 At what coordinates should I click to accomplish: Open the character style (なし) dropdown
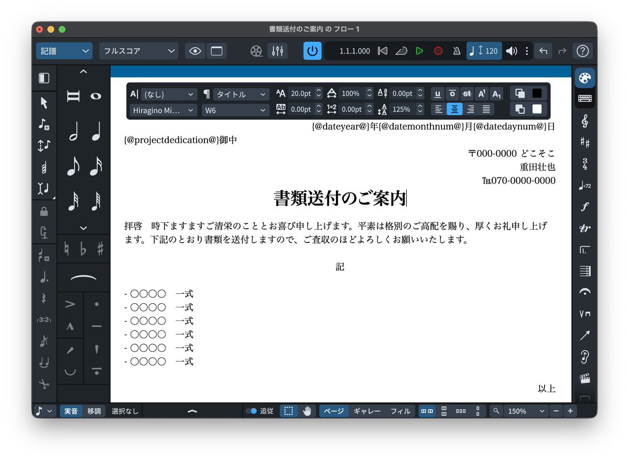[169, 94]
